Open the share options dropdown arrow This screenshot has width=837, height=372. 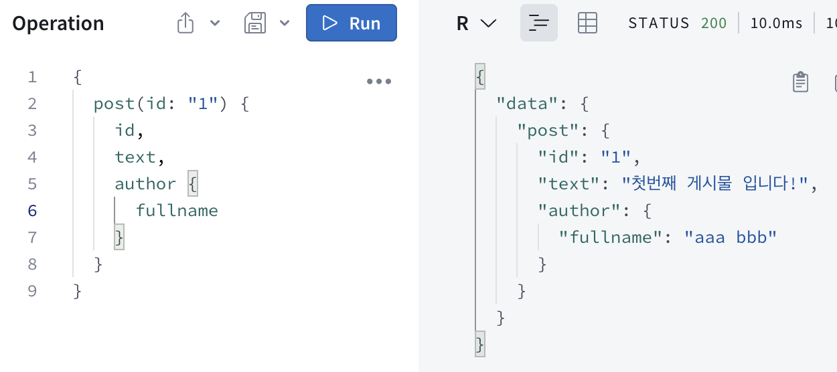point(215,23)
